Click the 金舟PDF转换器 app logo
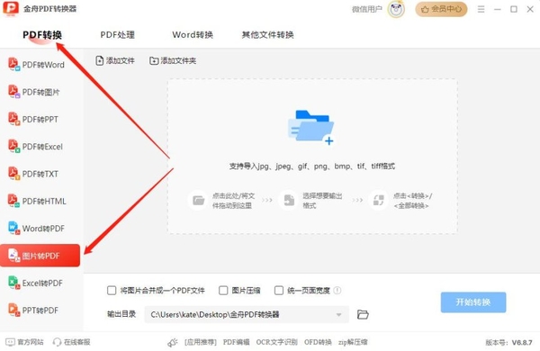Screen dimensions: 540x351 [x=11, y=8]
